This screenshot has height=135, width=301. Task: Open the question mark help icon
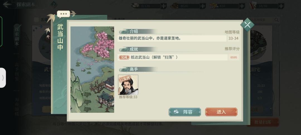coord(54,5)
